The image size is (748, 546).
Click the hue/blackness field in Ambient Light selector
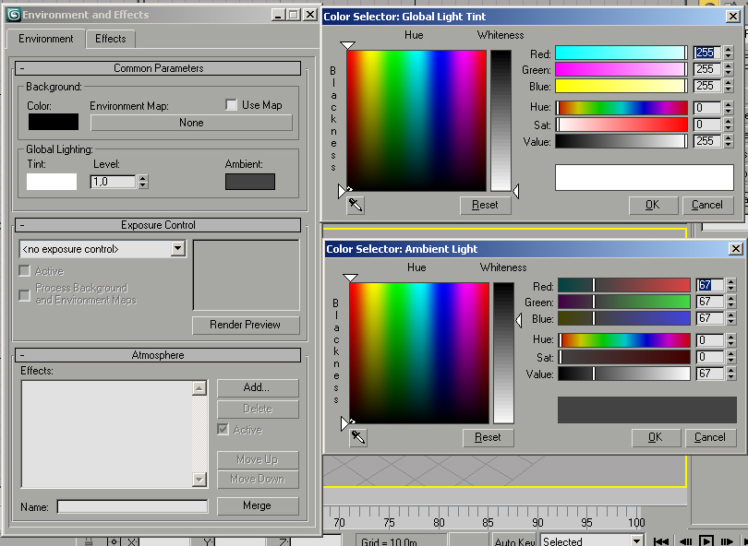pos(419,352)
